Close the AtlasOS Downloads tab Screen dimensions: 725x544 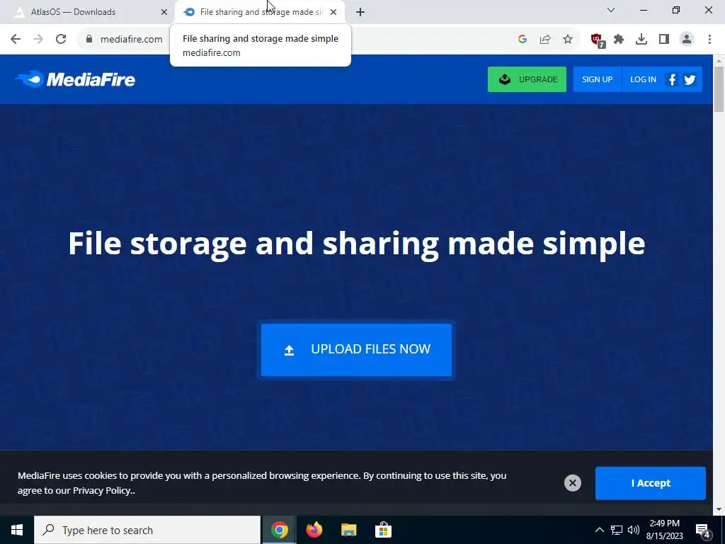point(164,12)
